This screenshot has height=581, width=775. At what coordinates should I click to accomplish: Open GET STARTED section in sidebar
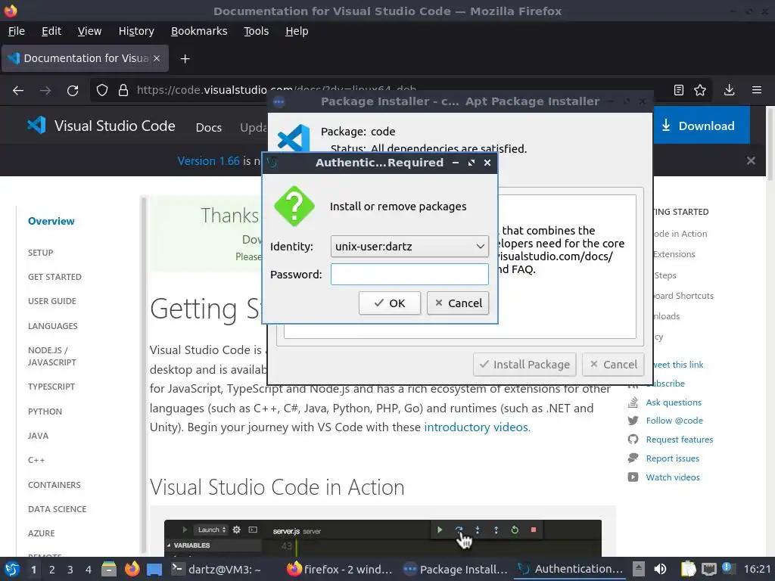click(x=54, y=277)
